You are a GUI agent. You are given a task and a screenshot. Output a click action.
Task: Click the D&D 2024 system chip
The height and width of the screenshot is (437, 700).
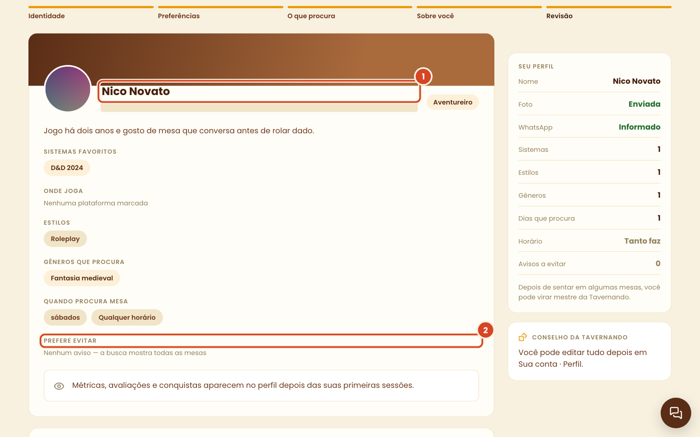[x=67, y=168]
